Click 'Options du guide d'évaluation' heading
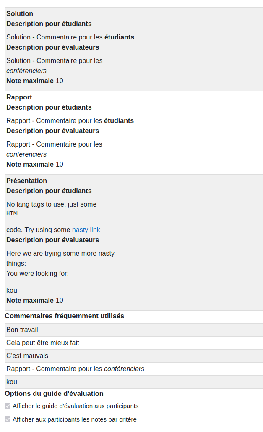The image size is (263, 432). click(x=54, y=393)
